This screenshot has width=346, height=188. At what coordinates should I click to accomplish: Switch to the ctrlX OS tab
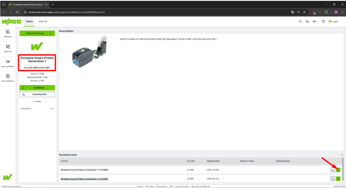43,21
